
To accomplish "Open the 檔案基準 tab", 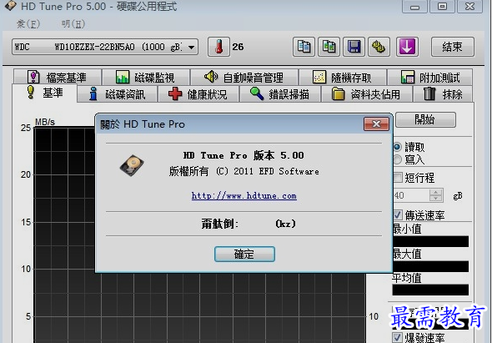I will [x=58, y=78].
